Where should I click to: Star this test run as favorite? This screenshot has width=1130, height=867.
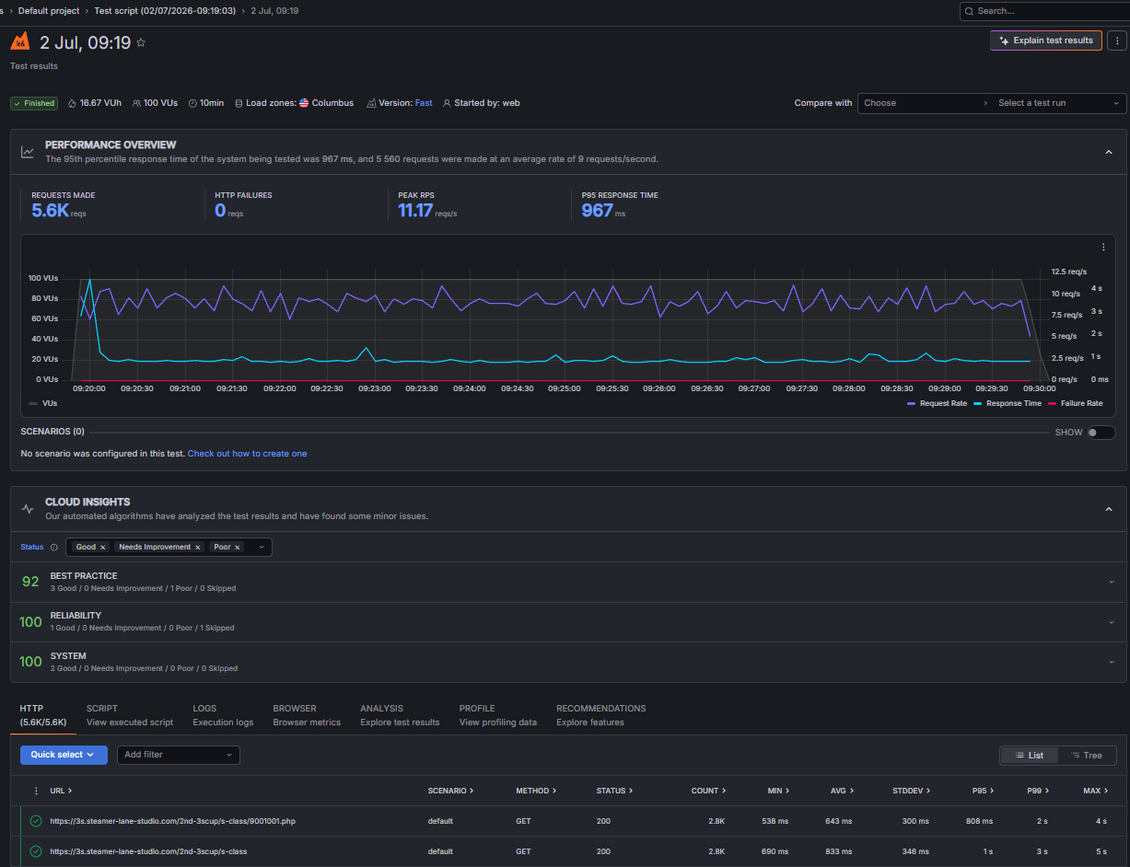click(141, 42)
